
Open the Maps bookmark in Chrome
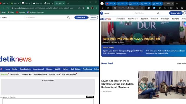point(11,12)
